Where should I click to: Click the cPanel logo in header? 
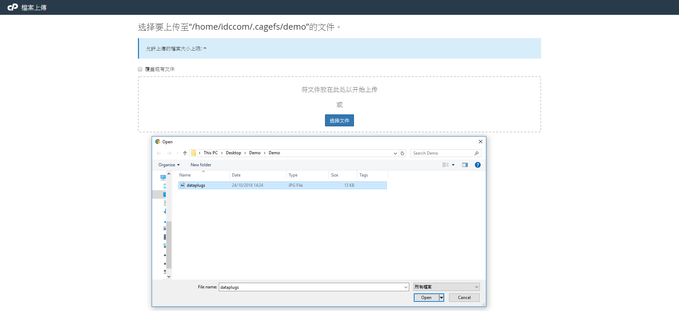pos(13,7)
